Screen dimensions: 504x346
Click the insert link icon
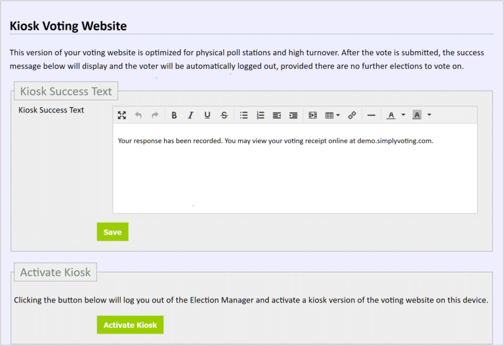(x=352, y=115)
